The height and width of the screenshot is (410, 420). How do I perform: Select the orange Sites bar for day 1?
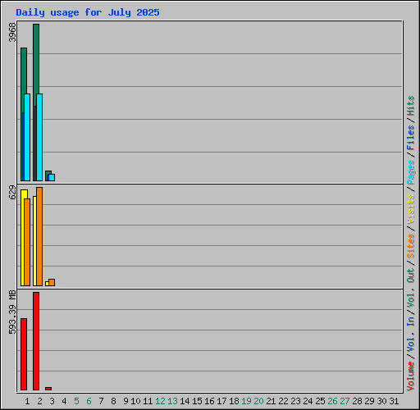(27, 242)
